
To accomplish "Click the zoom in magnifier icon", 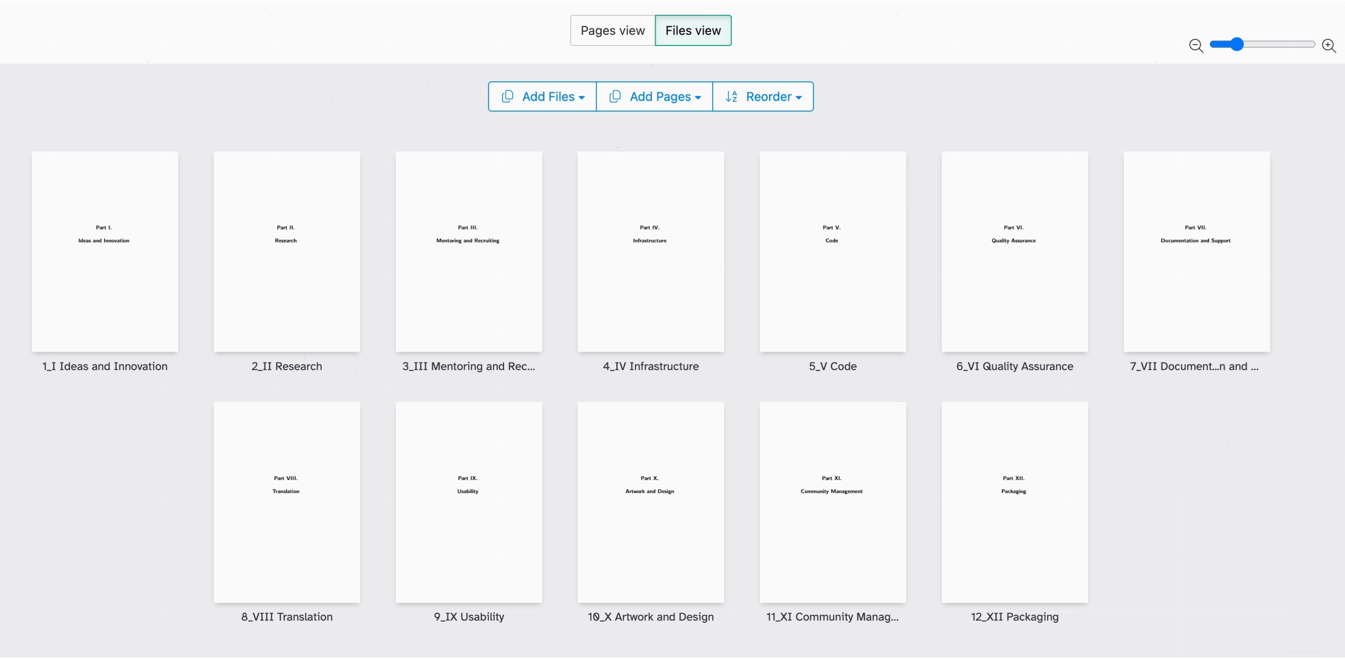I will pyautogui.click(x=1329, y=45).
